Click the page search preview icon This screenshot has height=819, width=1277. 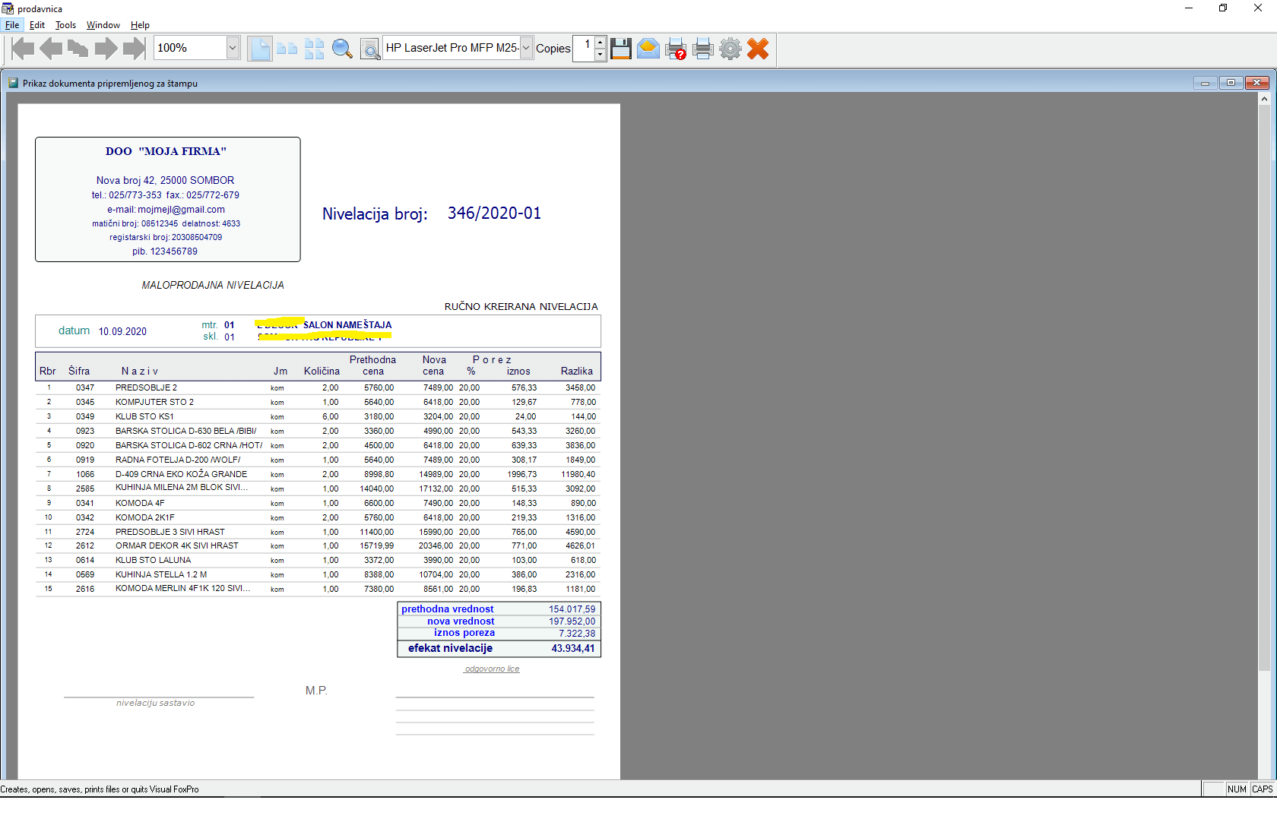pos(369,49)
